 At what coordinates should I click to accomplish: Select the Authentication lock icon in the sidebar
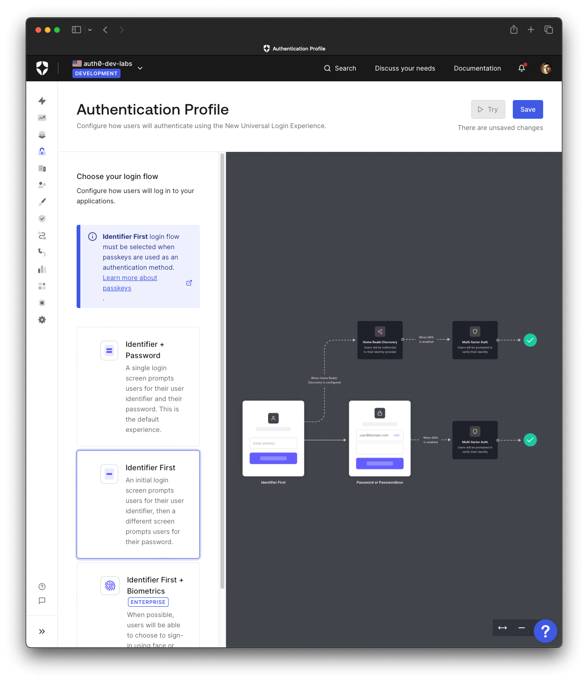tap(42, 151)
